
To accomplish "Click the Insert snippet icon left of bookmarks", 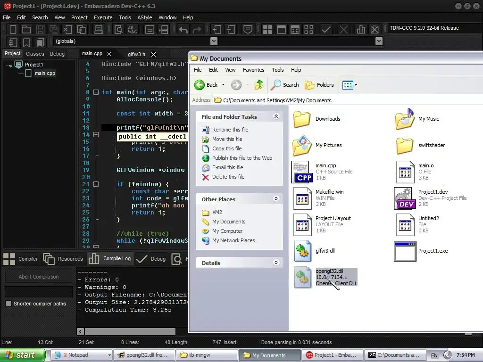I will (x=13, y=42).
